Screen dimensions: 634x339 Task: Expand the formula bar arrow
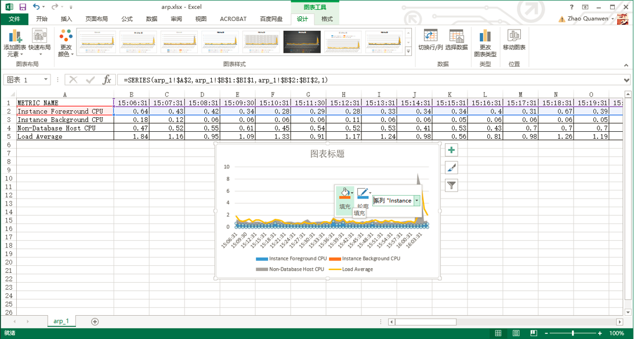click(626, 80)
